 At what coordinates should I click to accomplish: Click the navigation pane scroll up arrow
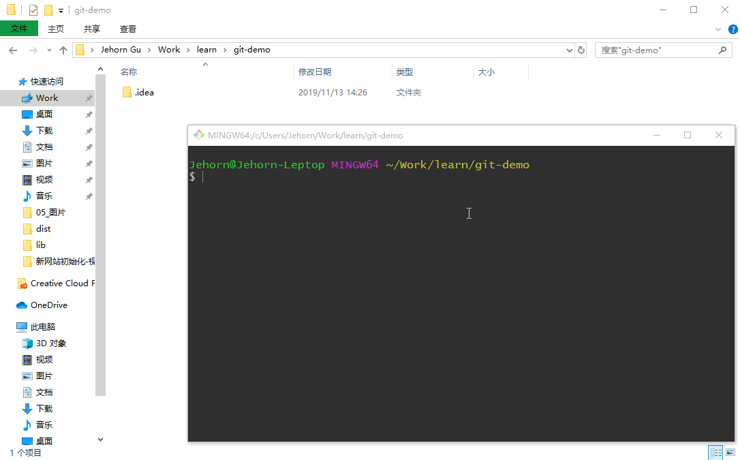coord(101,70)
